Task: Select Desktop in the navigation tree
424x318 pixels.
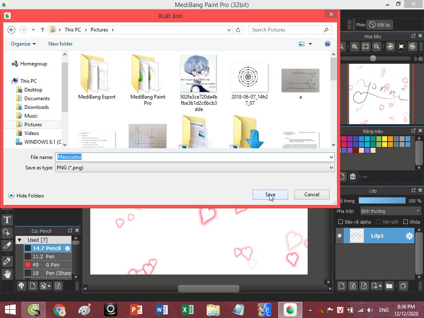Action: coord(33,90)
